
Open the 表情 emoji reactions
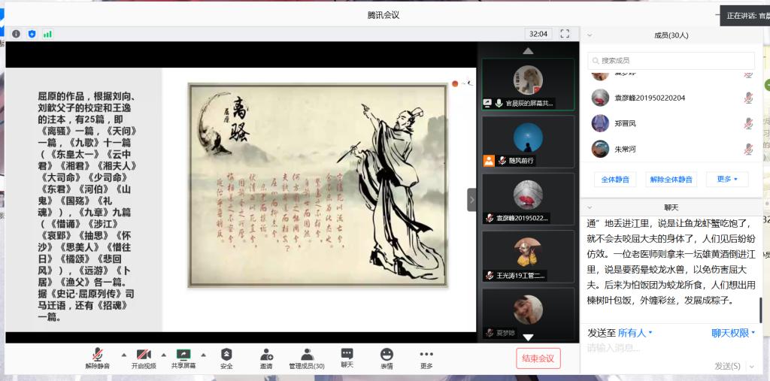387,359
